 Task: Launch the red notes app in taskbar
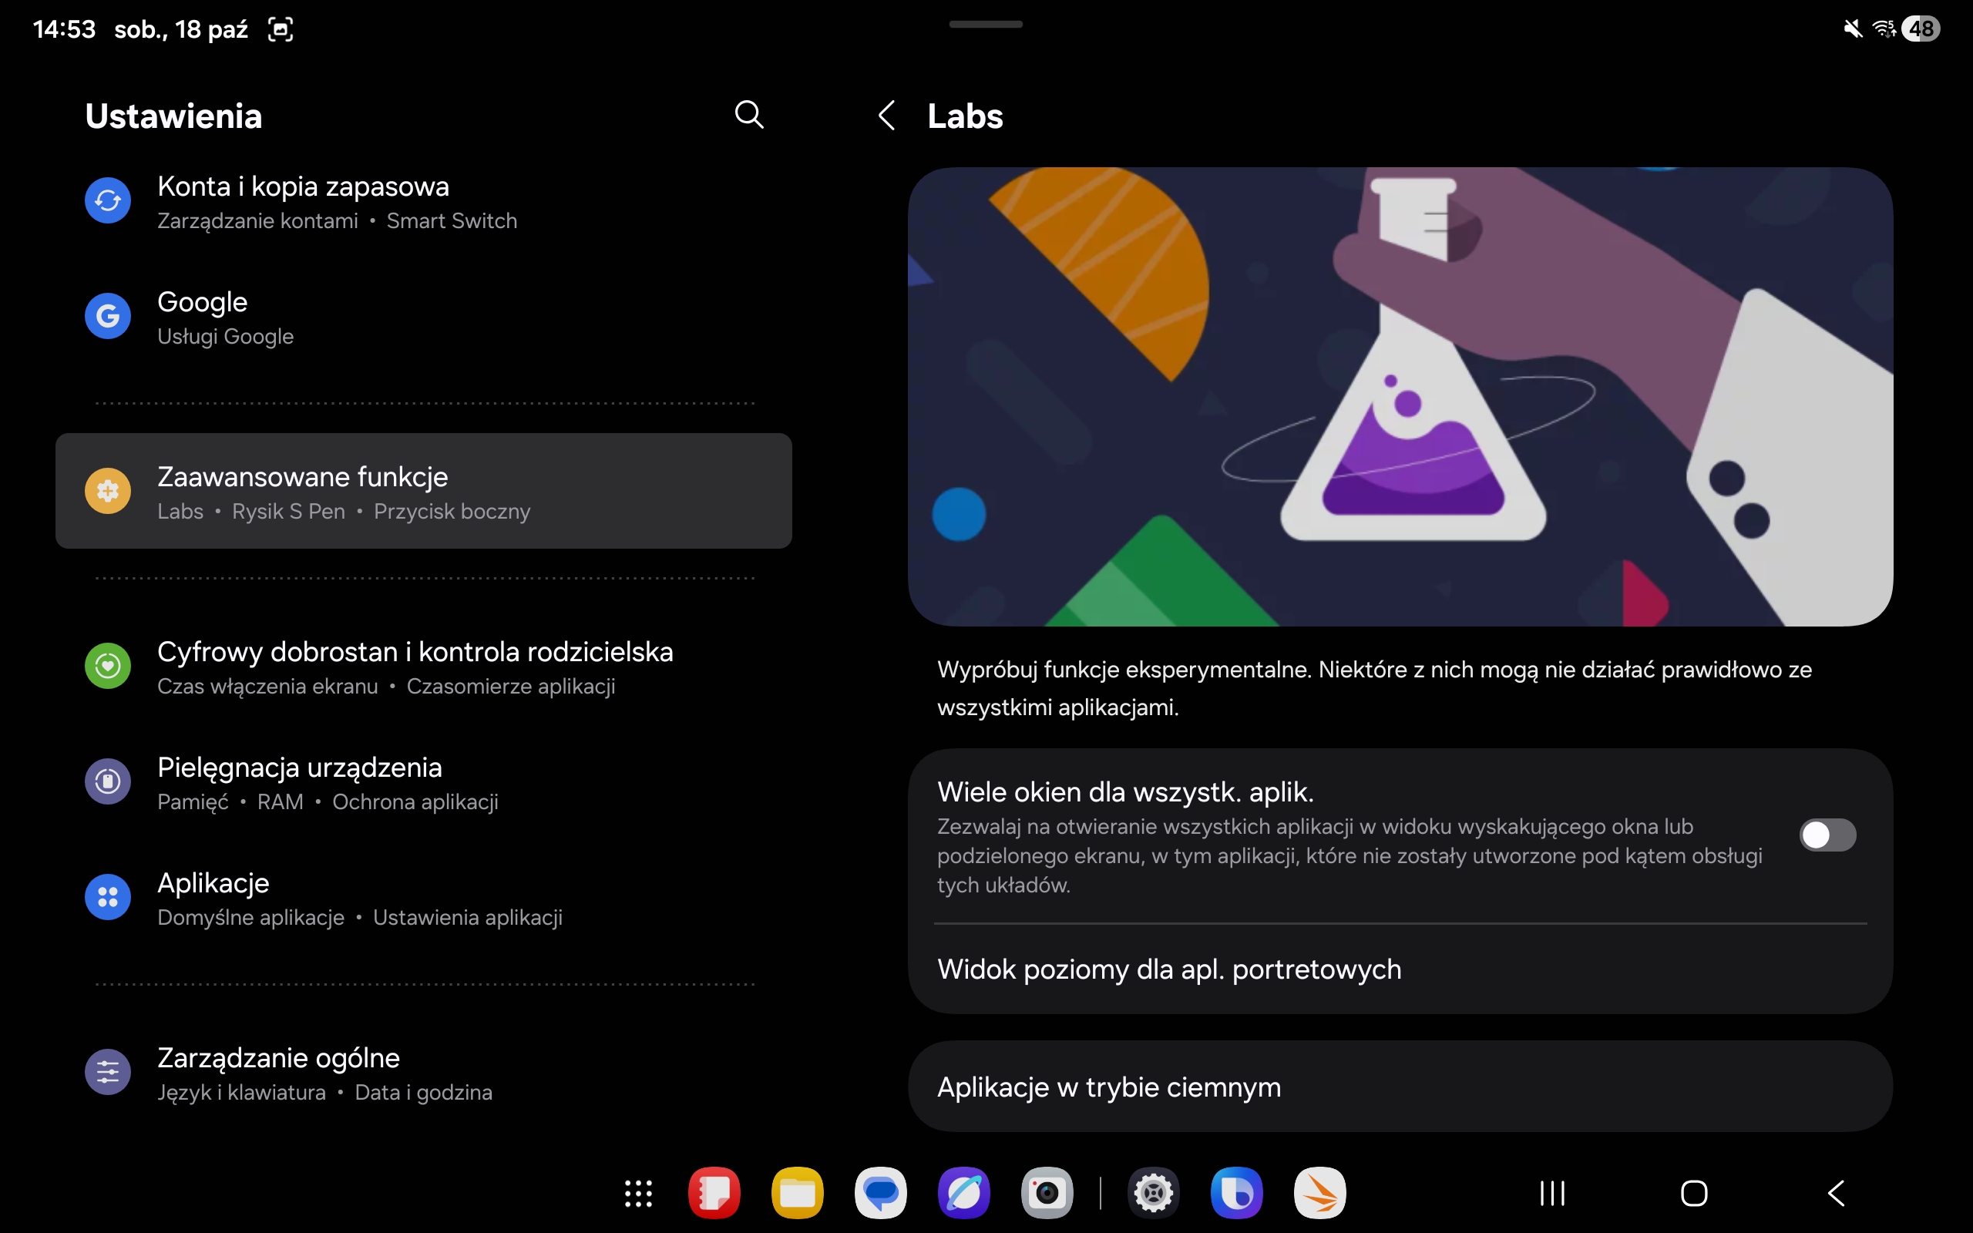coord(714,1193)
